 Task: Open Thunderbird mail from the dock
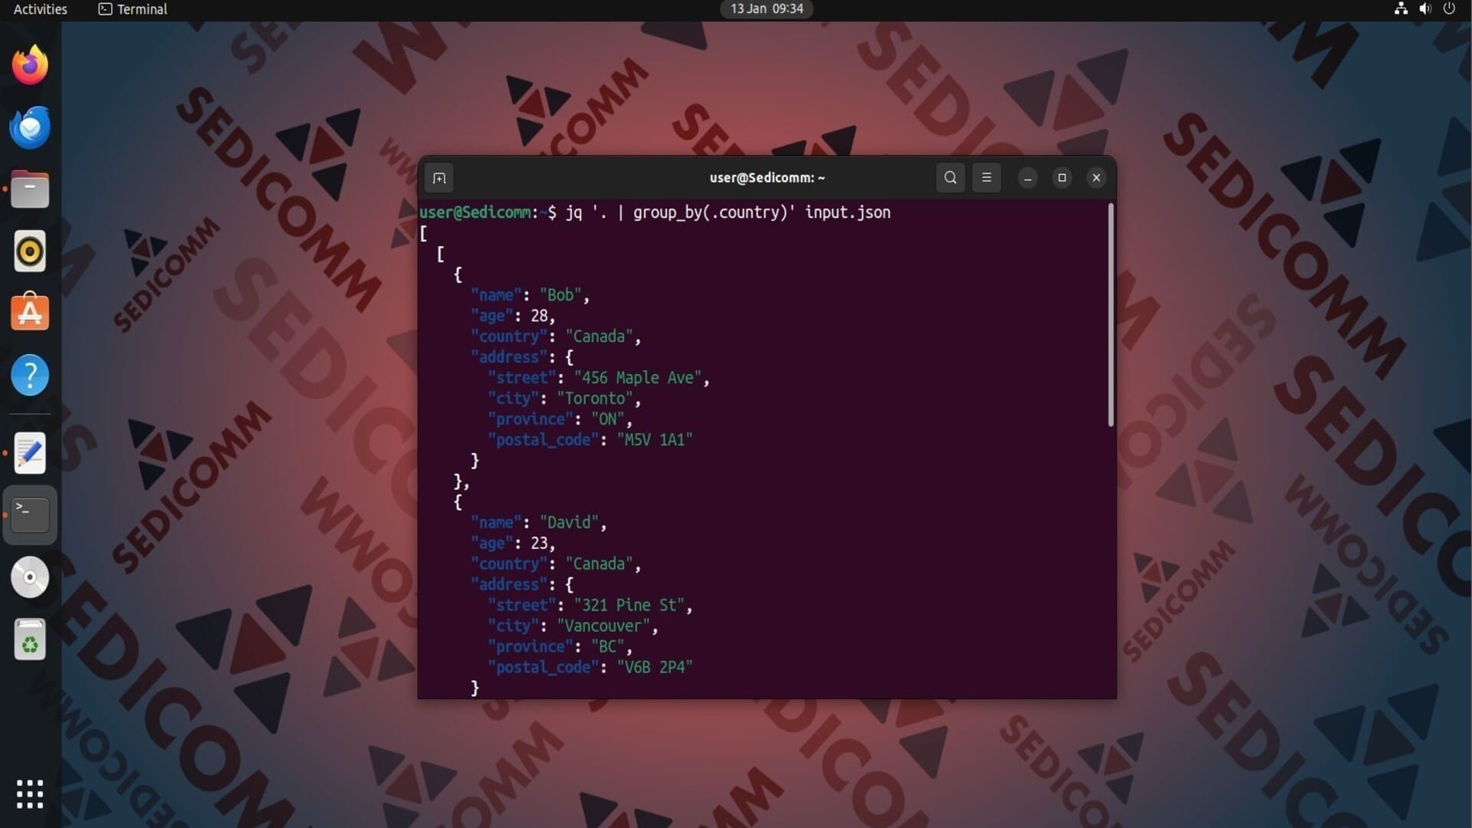[x=30, y=127]
